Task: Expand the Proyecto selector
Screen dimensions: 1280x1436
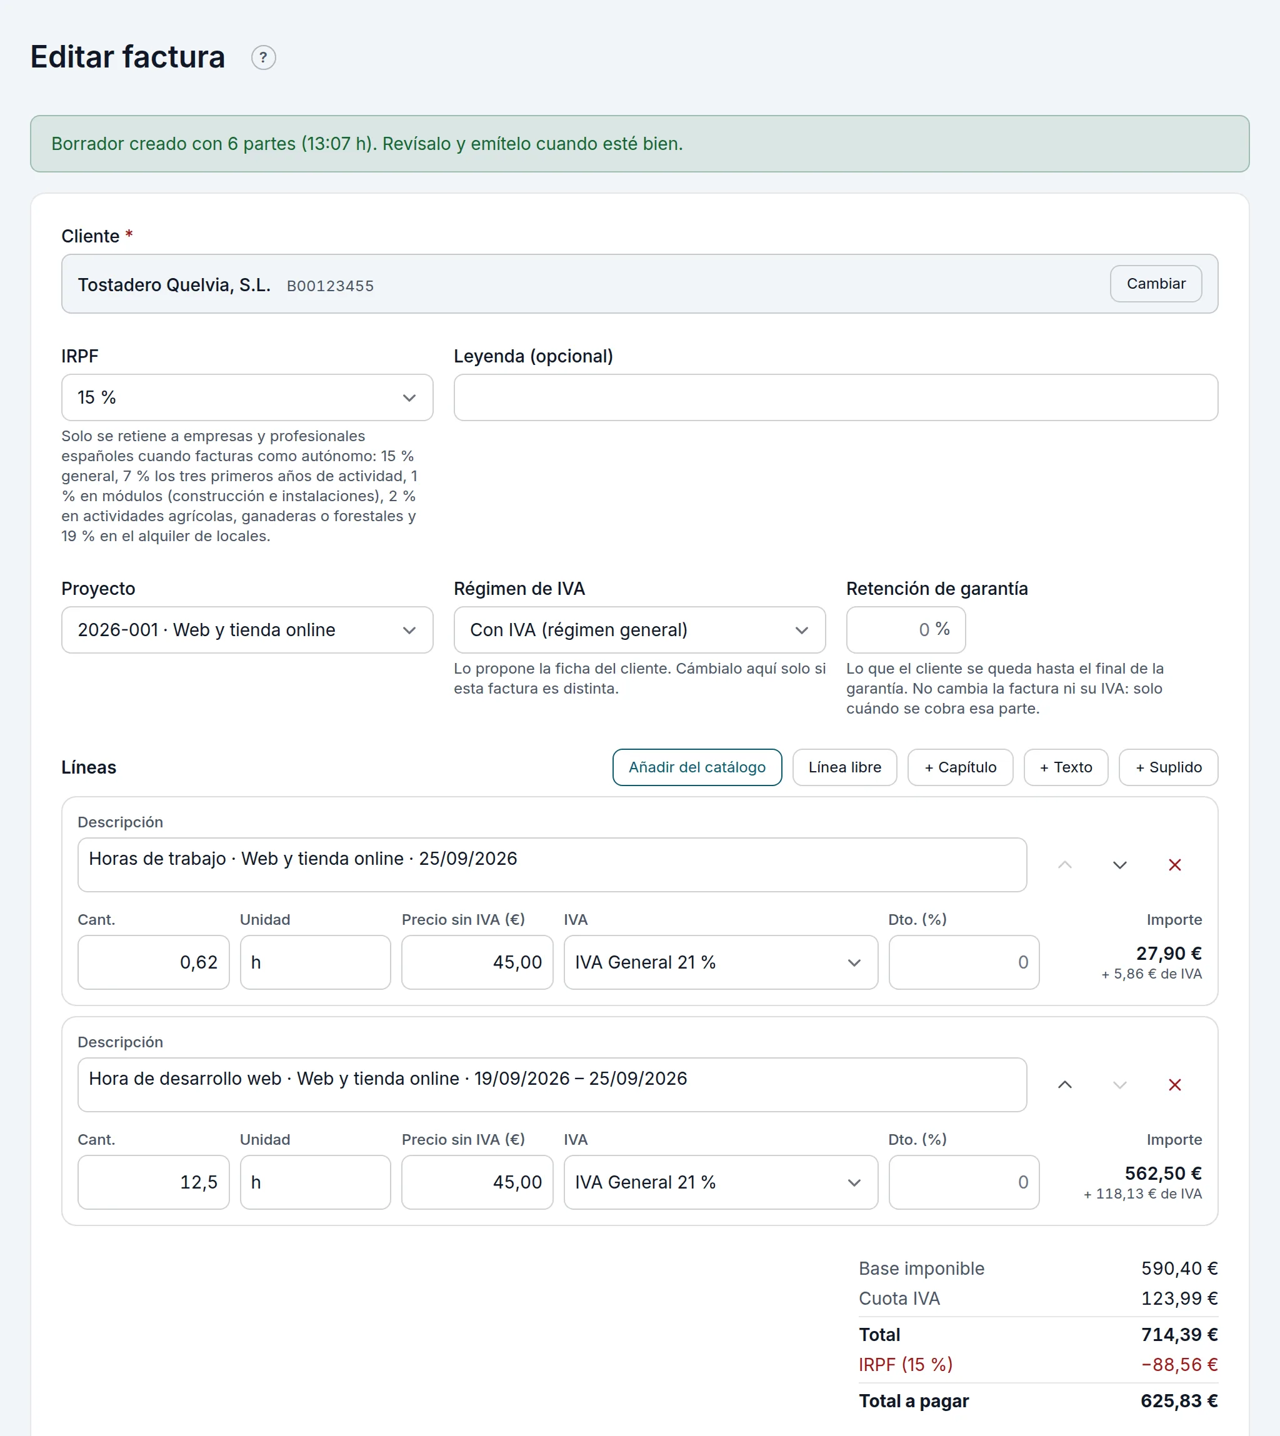Action: click(247, 630)
